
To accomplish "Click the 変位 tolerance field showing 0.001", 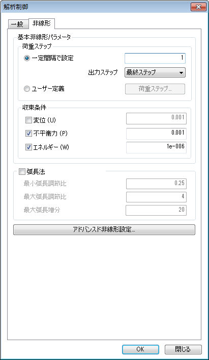I will click(156, 119).
